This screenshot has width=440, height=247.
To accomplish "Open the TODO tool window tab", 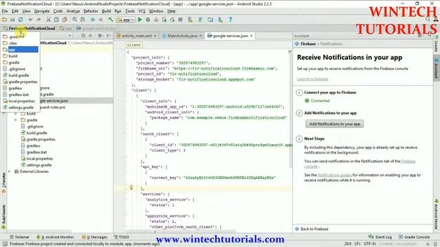I will 122,237.
